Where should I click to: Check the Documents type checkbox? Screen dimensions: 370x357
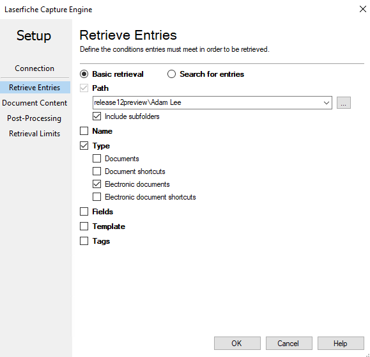[x=96, y=159]
